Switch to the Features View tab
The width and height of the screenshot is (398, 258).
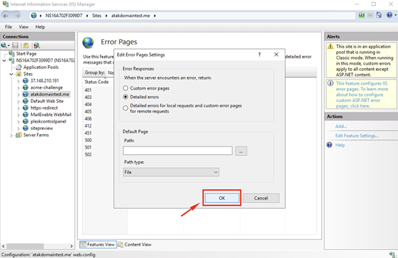tap(98, 245)
